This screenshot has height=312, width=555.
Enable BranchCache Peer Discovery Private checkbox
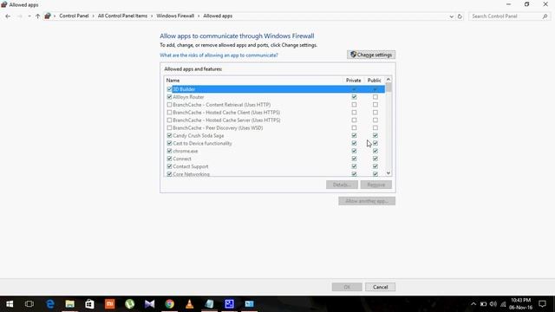click(x=354, y=127)
